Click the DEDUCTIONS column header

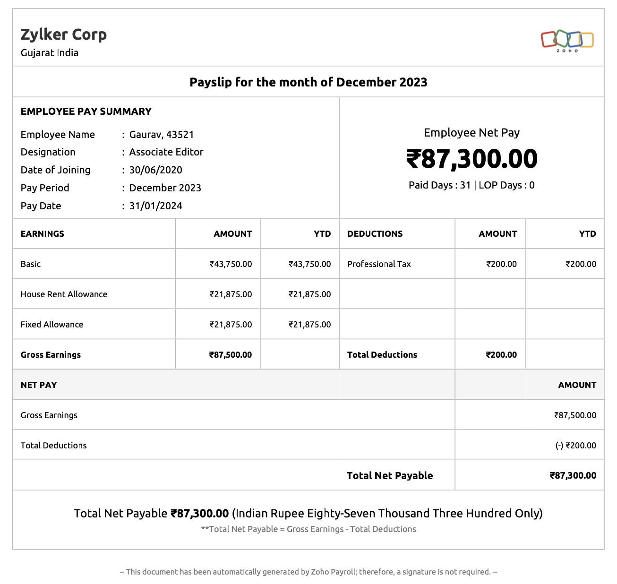tap(375, 234)
